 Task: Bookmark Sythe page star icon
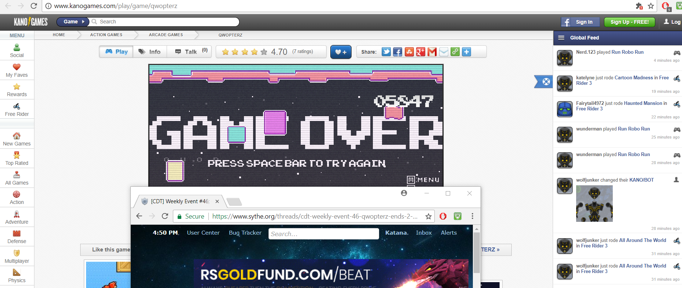click(429, 216)
